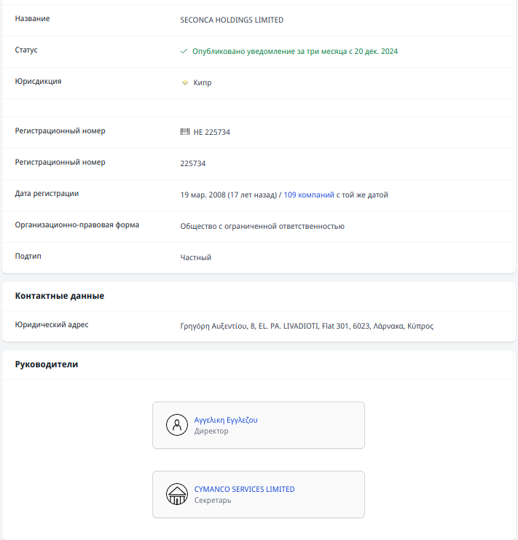Open the CYMANCO SERVICES LIMITED link
The width and height of the screenshot is (518, 540).
tap(244, 489)
